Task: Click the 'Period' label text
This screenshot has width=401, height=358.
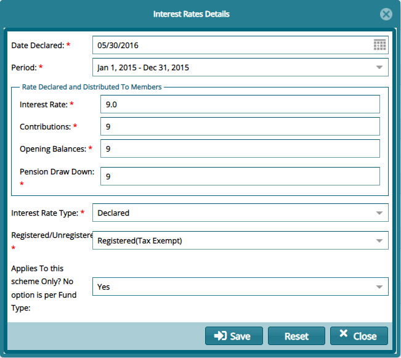Action: pos(24,67)
